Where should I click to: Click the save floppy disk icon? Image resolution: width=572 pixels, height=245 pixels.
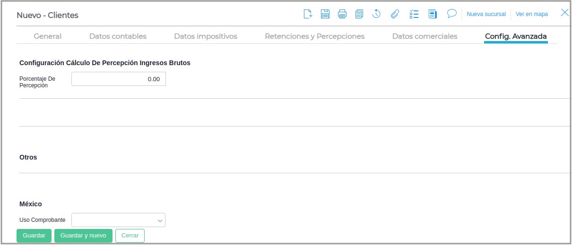point(325,14)
